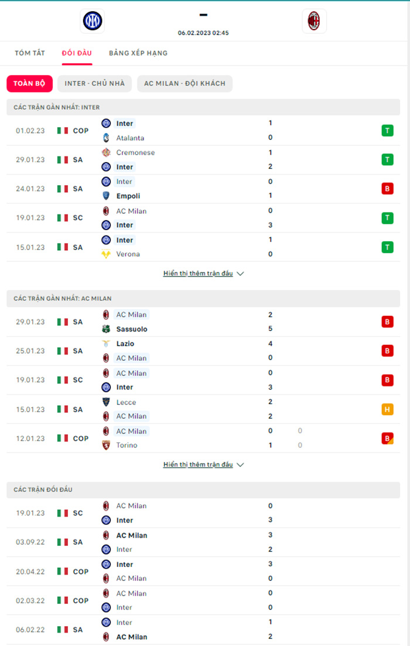Select the Toàn Bộ filter
Image resolution: width=410 pixels, height=646 pixels.
(30, 84)
